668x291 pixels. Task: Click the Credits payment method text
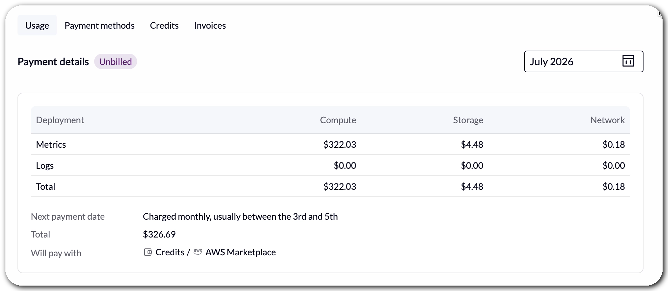tap(170, 252)
